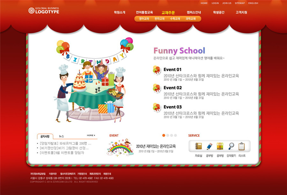Screen dimensions: 287x195
Task: Click the blue pencil service icon
Action: [x=209, y=146]
